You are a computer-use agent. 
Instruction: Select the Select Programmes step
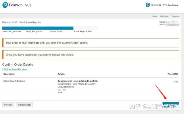tap(11, 31)
